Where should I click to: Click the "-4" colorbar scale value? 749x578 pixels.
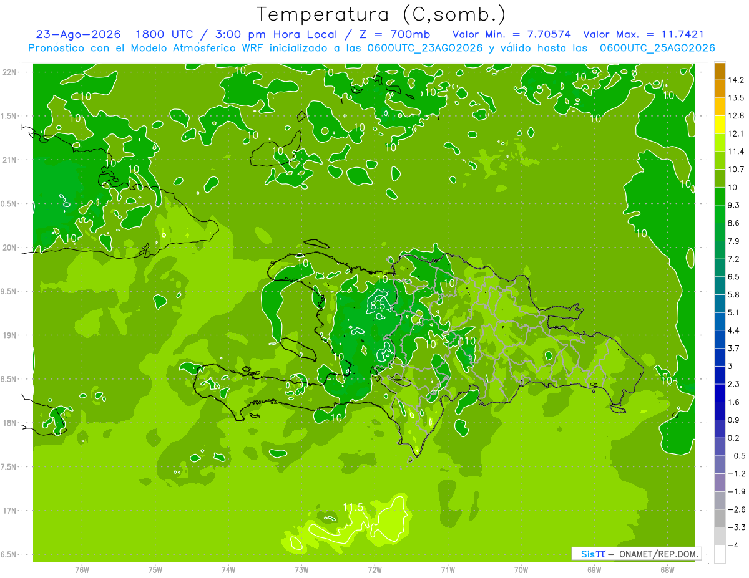(733, 546)
